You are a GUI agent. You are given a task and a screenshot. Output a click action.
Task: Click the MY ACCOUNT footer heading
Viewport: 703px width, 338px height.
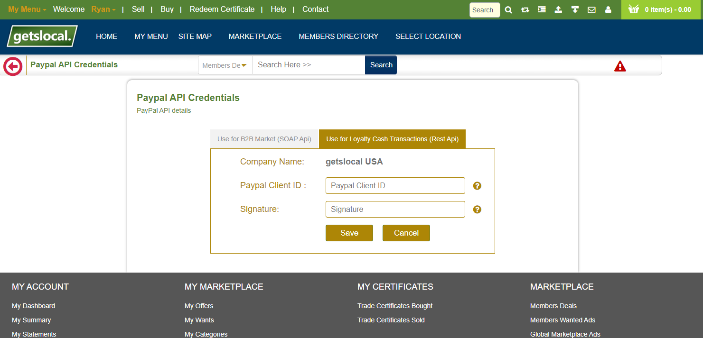[x=40, y=287]
